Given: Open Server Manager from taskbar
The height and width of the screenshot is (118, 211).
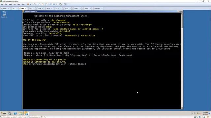Looking at the screenshot, I should click(10, 113).
